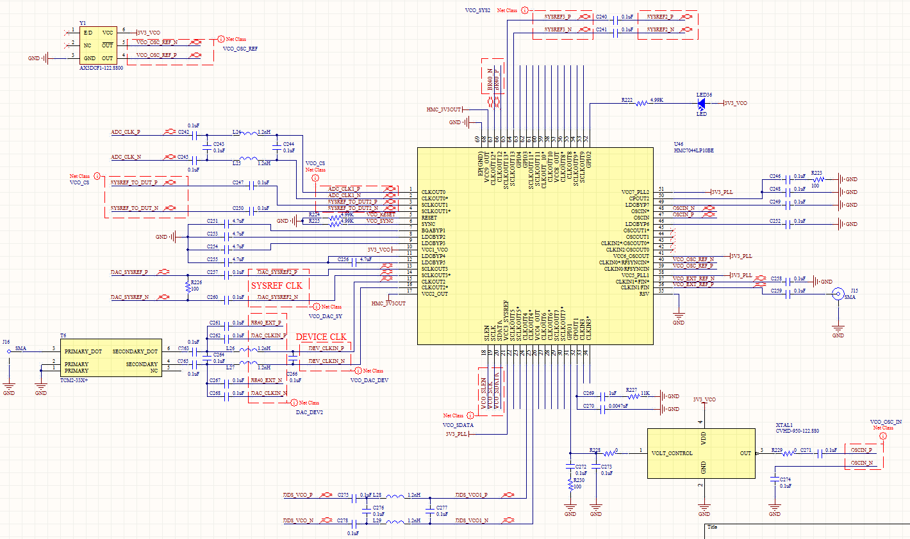Click the SYSREF CLK red text annotation
The height and width of the screenshot is (539, 910).
[276, 286]
